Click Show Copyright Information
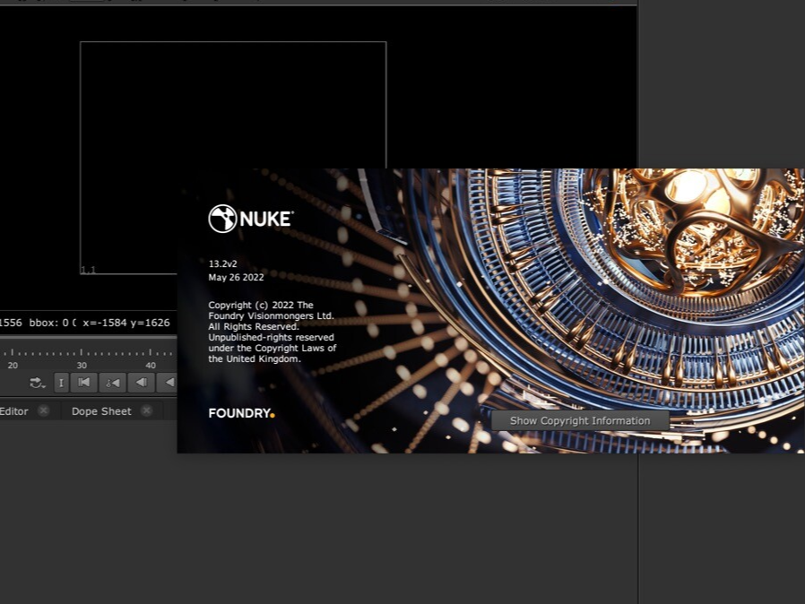805x604 pixels. (579, 420)
